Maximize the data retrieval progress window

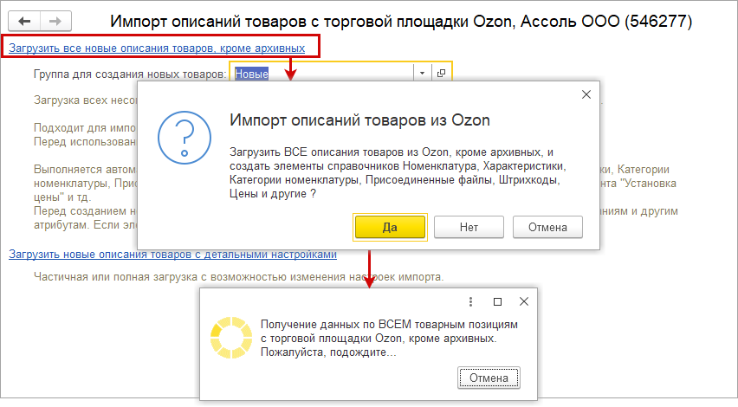497,302
